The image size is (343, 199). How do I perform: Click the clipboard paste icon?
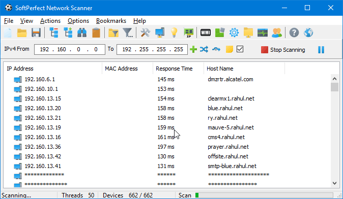(96, 33)
